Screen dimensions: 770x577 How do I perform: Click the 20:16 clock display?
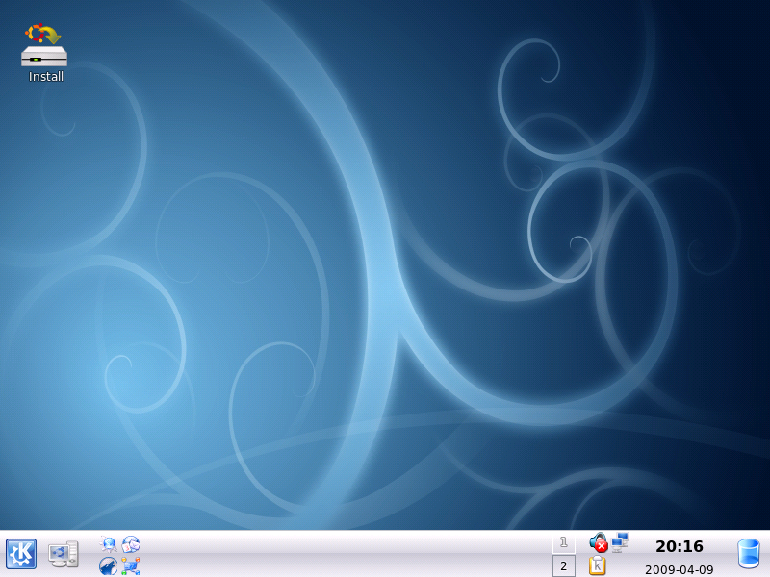click(x=680, y=546)
